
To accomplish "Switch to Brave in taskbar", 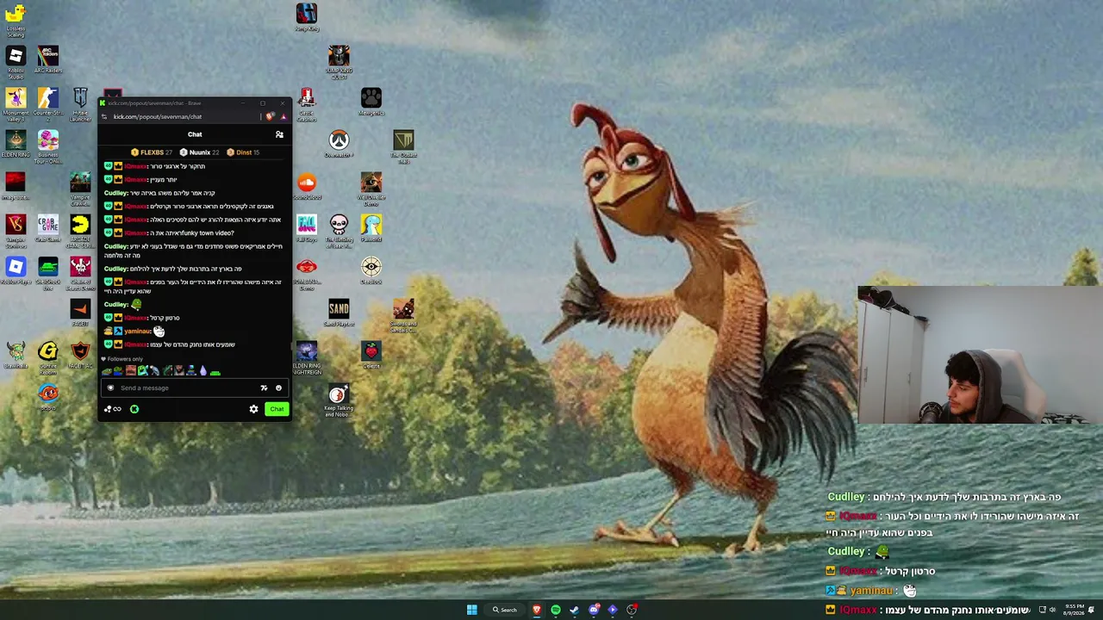I will tap(537, 610).
